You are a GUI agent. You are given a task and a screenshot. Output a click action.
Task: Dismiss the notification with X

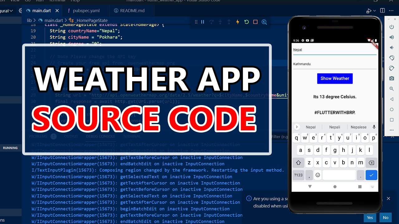point(388,198)
